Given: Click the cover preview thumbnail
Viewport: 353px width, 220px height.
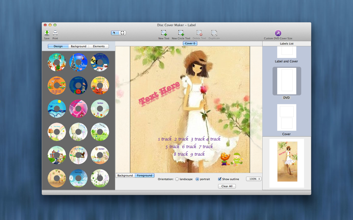Looking at the screenshot, I should pyautogui.click(x=287, y=161).
